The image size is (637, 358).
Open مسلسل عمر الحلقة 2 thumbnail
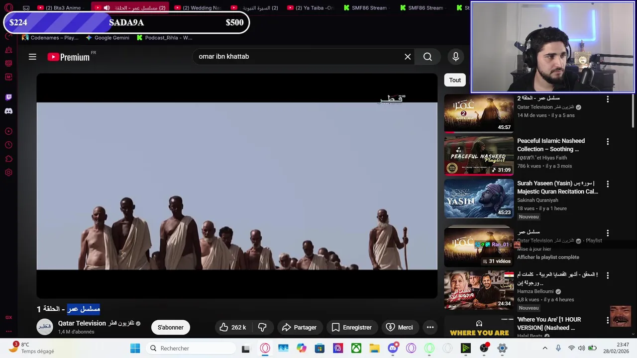pyautogui.click(x=479, y=114)
